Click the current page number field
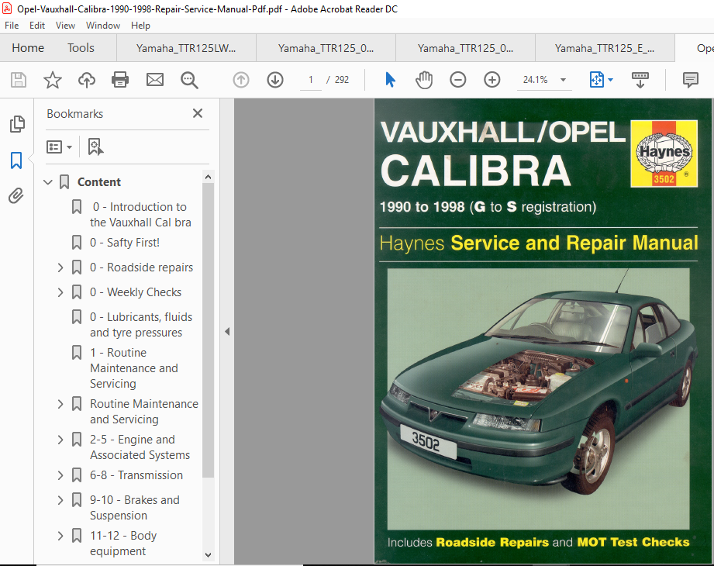Screen dimensions: 714x566 (x=311, y=80)
